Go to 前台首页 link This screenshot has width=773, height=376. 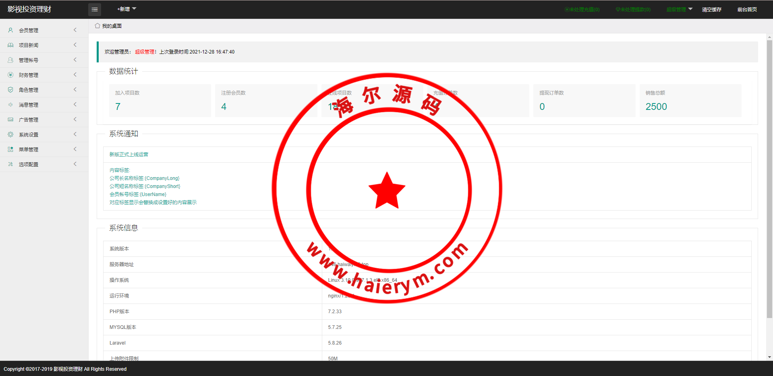pos(747,10)
